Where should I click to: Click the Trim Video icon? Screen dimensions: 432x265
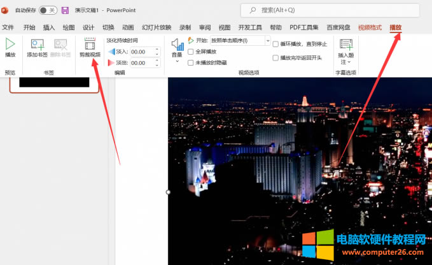pyautogui.click(x=90, y=45)
